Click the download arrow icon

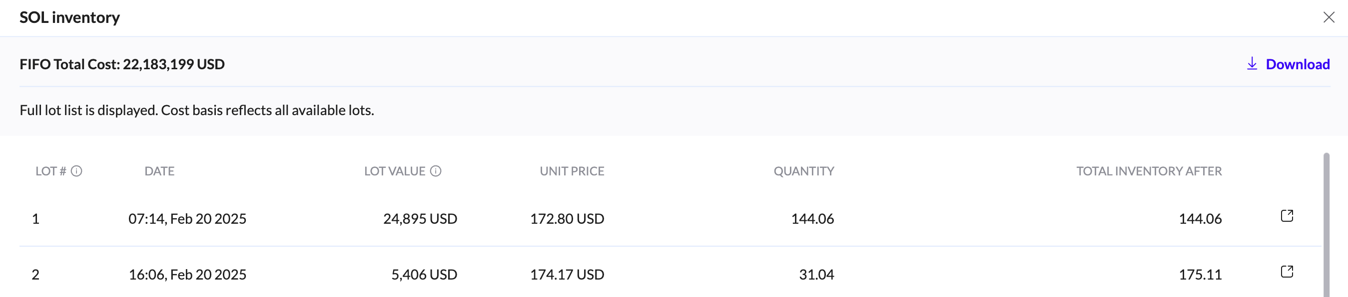click(1252, 64)
